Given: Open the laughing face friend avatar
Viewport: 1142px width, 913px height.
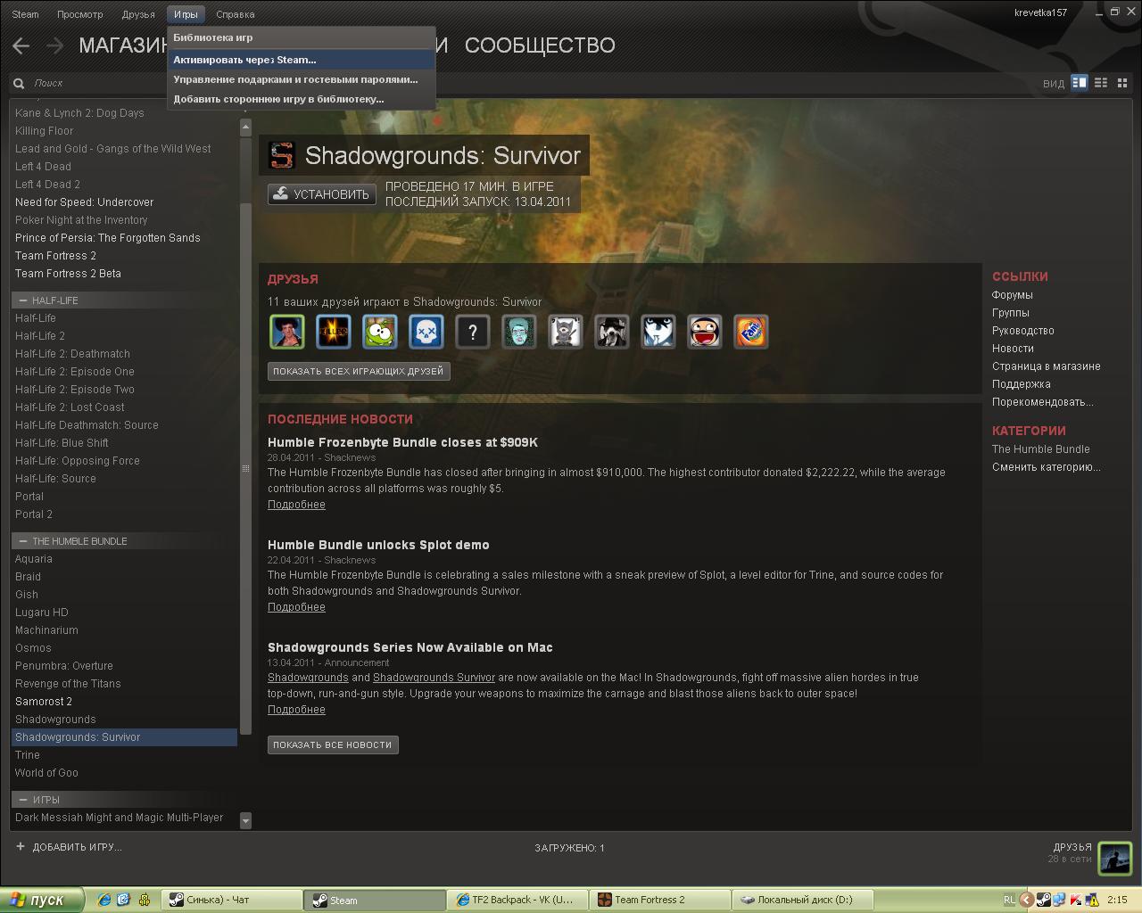Looking at the screenshot, I should tap(705, 332).
